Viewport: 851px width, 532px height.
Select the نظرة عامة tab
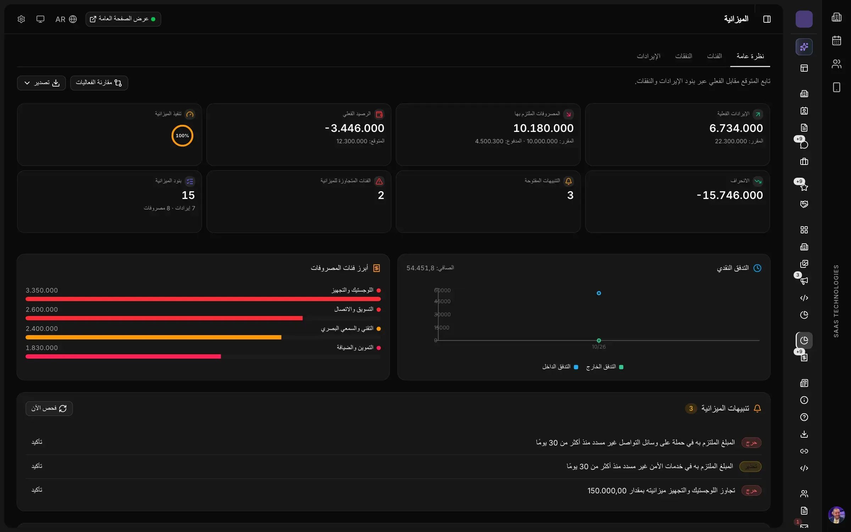click(x=750, y=56)
